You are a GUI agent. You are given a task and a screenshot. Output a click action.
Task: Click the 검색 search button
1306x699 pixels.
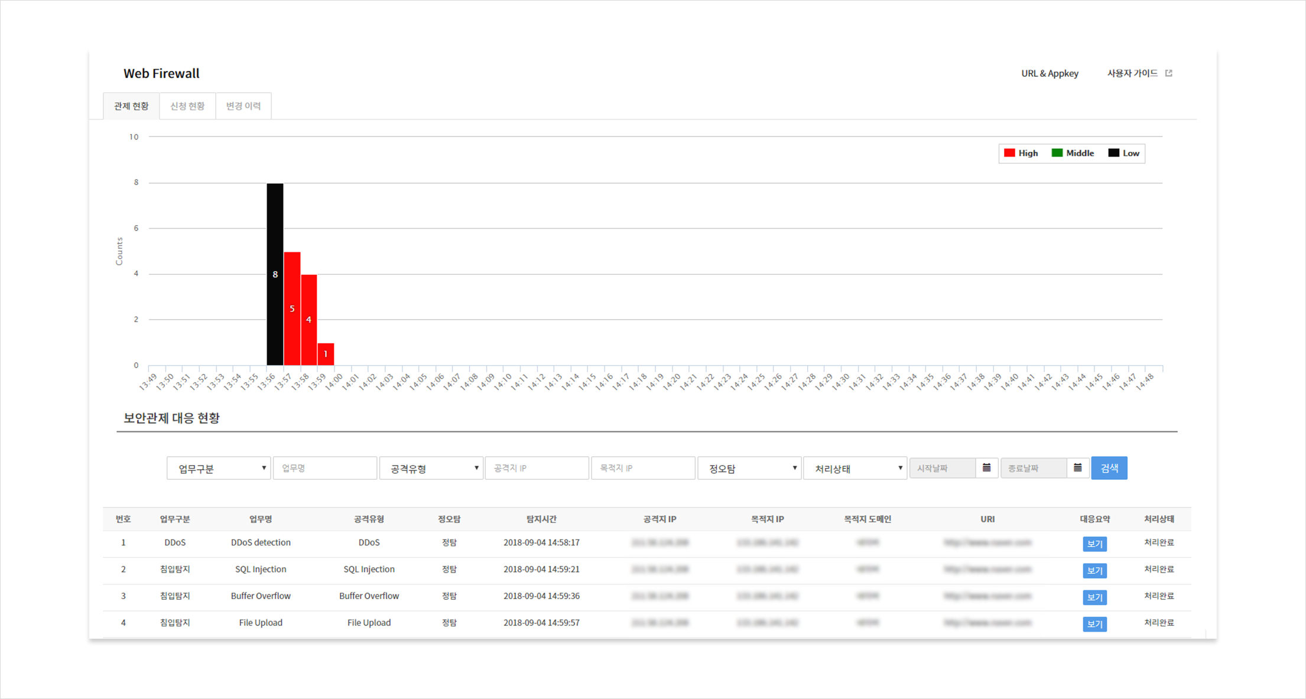point(1109,468)
